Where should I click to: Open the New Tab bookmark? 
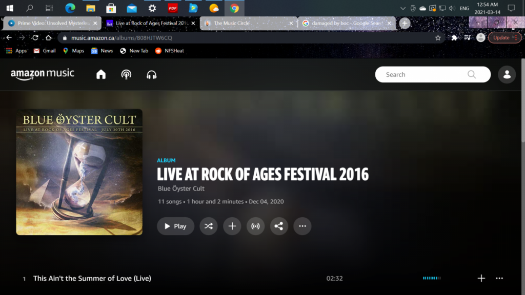pos(134,51)
